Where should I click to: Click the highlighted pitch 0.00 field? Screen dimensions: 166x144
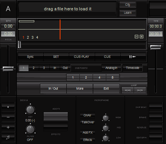tap(8, 34)
